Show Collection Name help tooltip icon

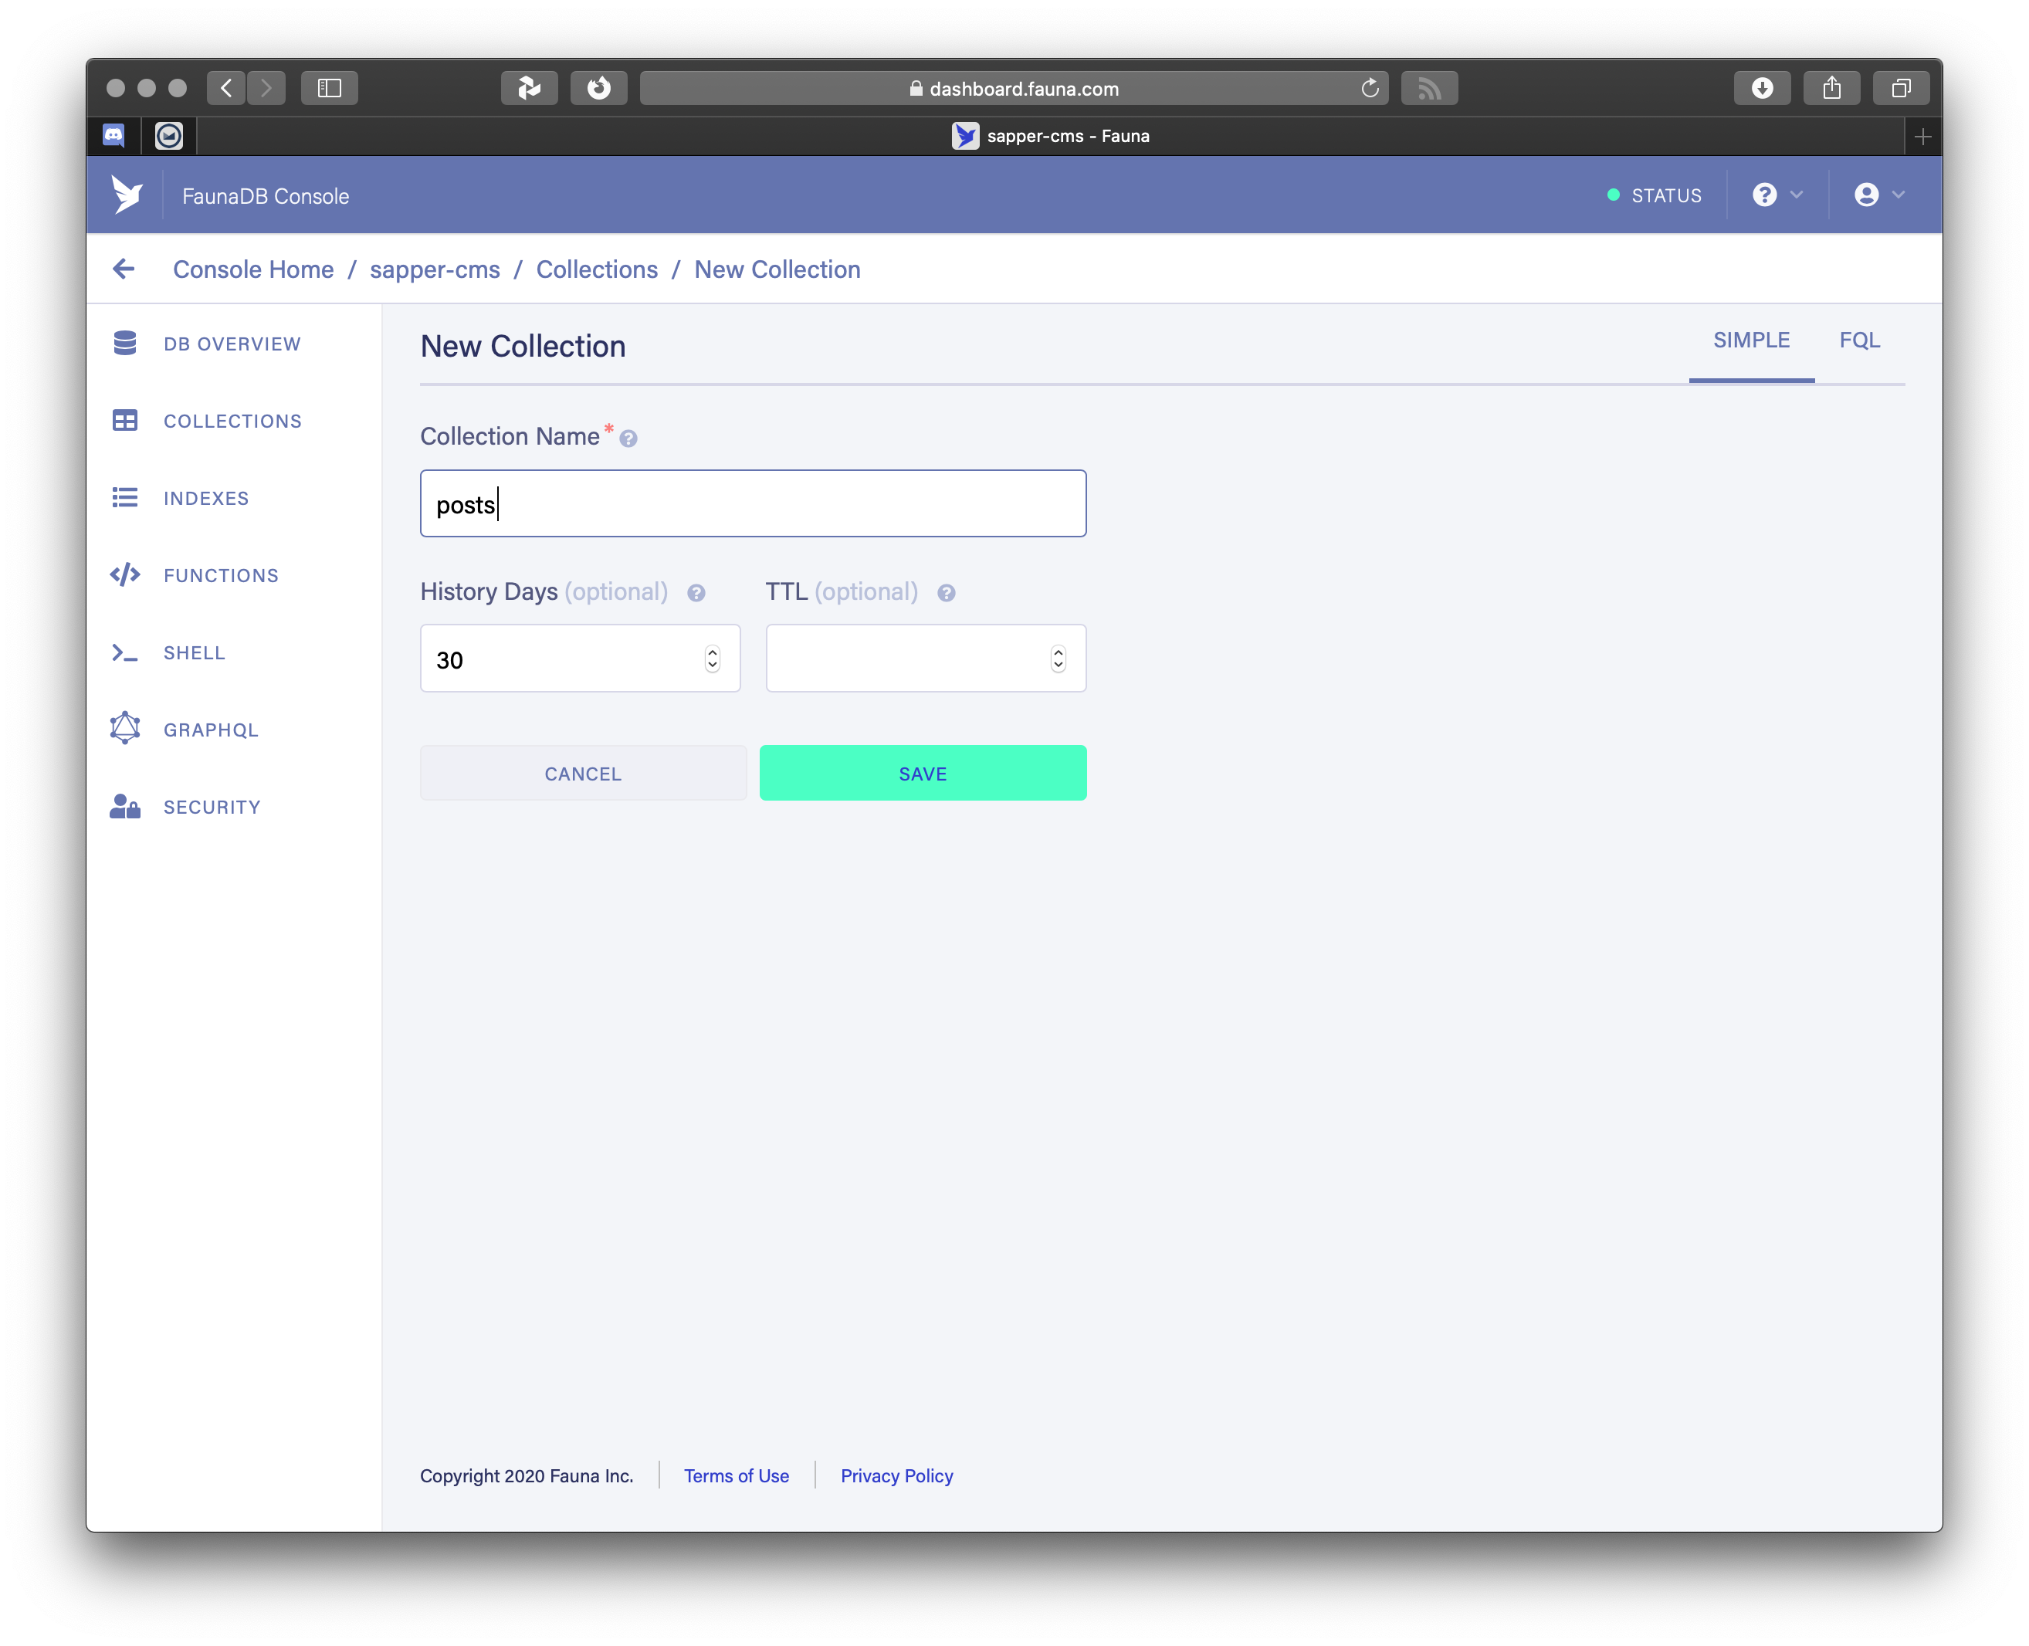pos(628,438)
